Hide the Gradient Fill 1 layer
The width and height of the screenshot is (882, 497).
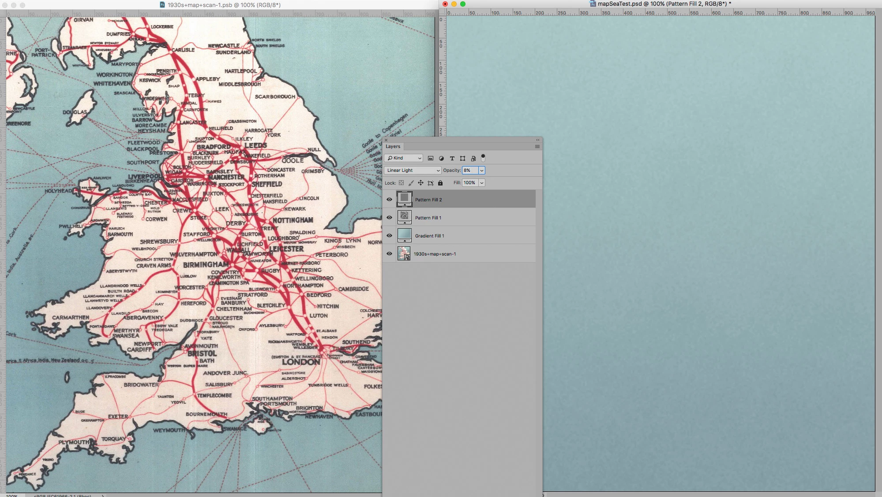click(x=389, y=236)
